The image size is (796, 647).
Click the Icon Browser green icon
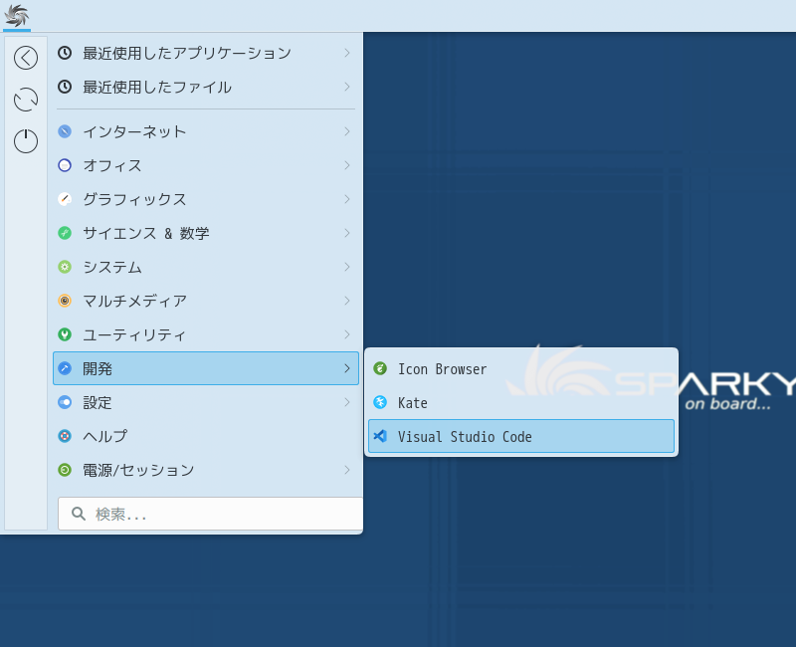[380, 368]
